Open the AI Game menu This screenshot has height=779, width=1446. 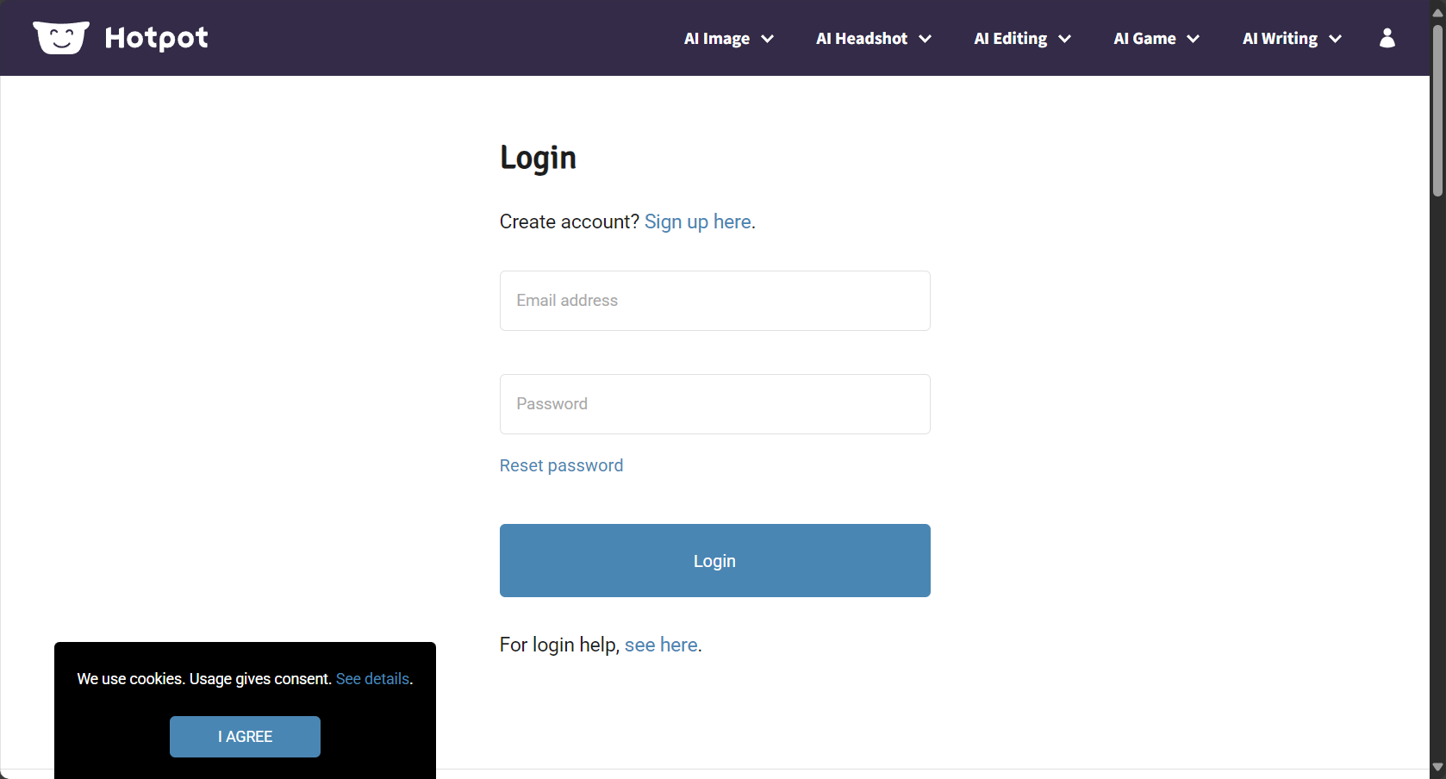tap(1144, 39)
